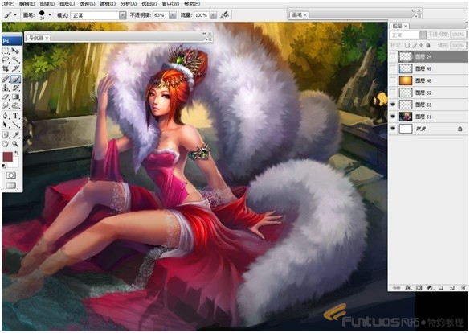Open the 窗口 menu

(170, 4)
